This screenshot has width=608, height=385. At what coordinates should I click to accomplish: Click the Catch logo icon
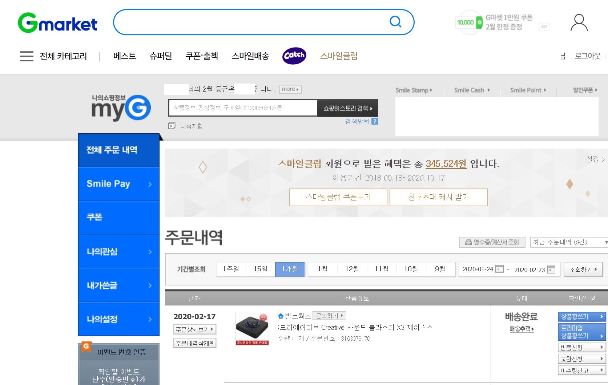coord(294,56)
